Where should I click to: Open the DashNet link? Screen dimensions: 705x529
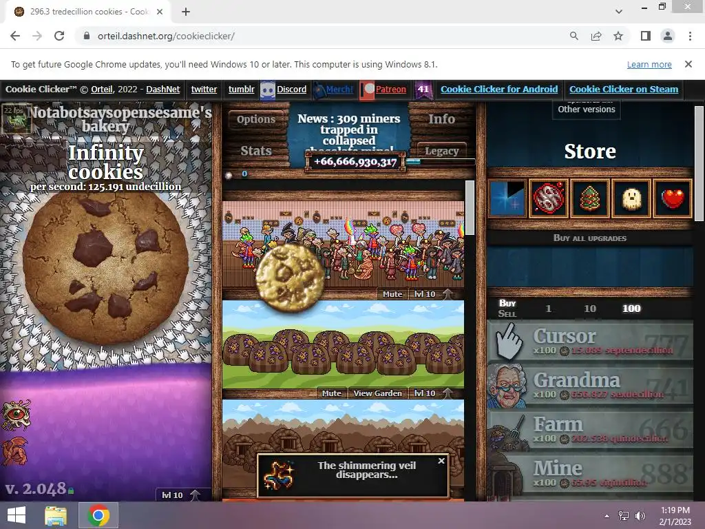point(162,89)
